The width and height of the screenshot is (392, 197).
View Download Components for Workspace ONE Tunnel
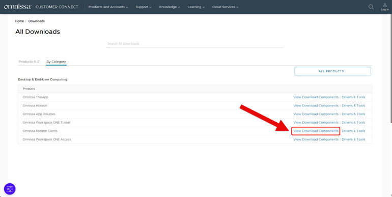point(316,123)
